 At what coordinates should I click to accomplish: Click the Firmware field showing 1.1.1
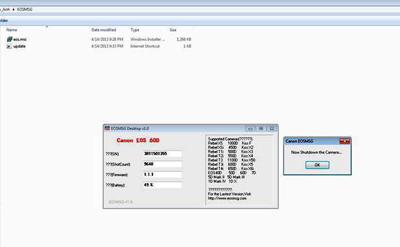(162, 175)
